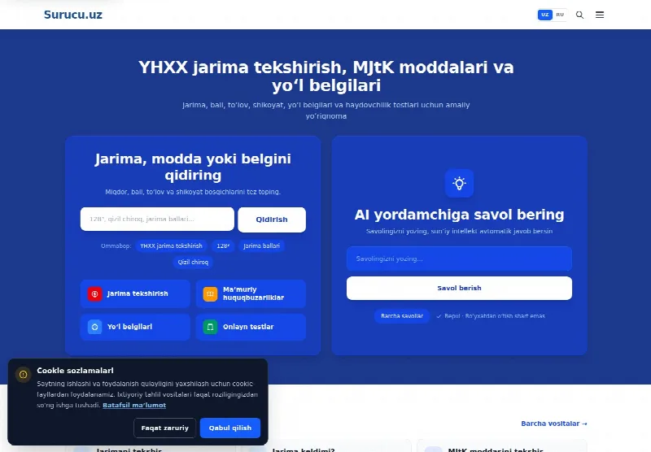Select the Jarima ballari chip
This screenshot has width=651, height=452.
pos(261,246)
